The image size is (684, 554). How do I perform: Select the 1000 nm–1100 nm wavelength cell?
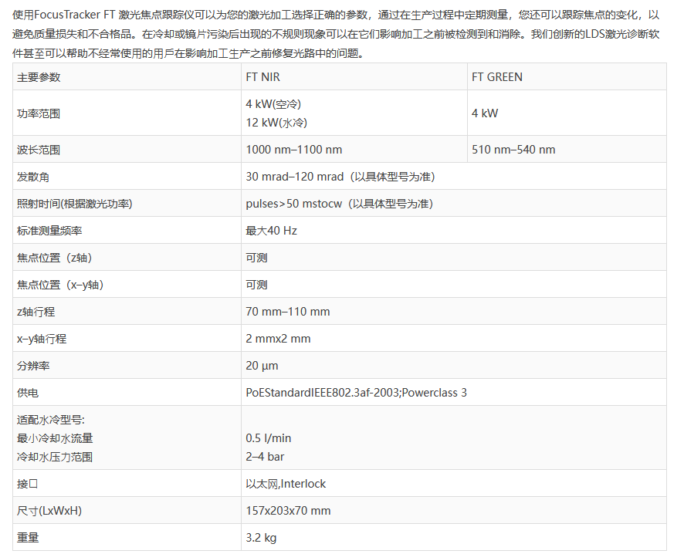293,150
